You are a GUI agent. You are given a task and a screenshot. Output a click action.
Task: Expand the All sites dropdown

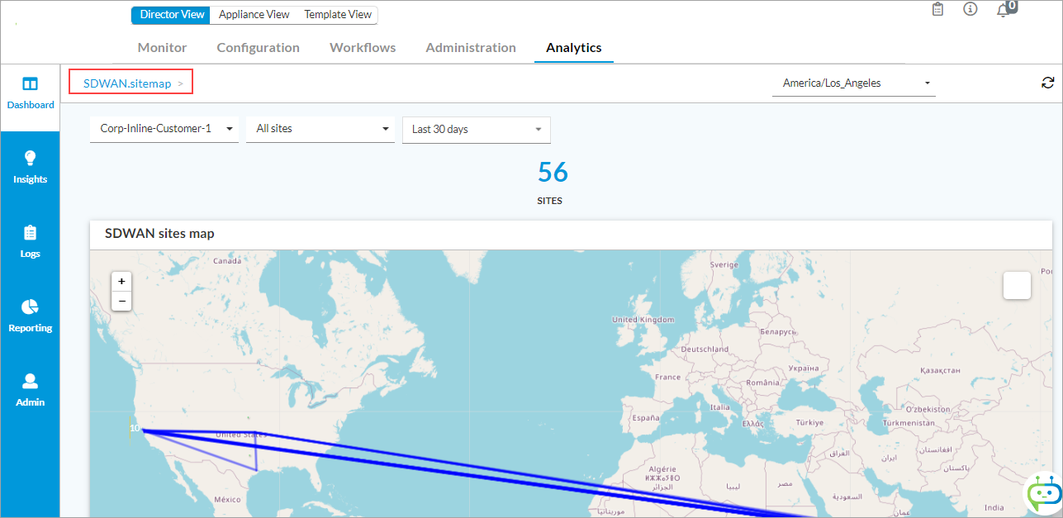(x=320, y=129)
